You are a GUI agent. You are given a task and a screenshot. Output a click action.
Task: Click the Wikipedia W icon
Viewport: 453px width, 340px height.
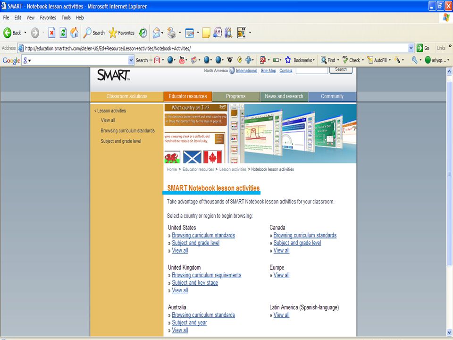click(x=230, y=60)
